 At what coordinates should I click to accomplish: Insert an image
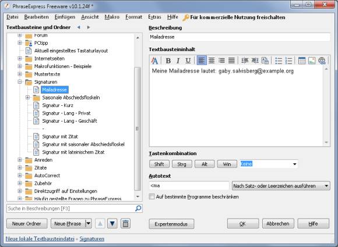click(312, 60)
